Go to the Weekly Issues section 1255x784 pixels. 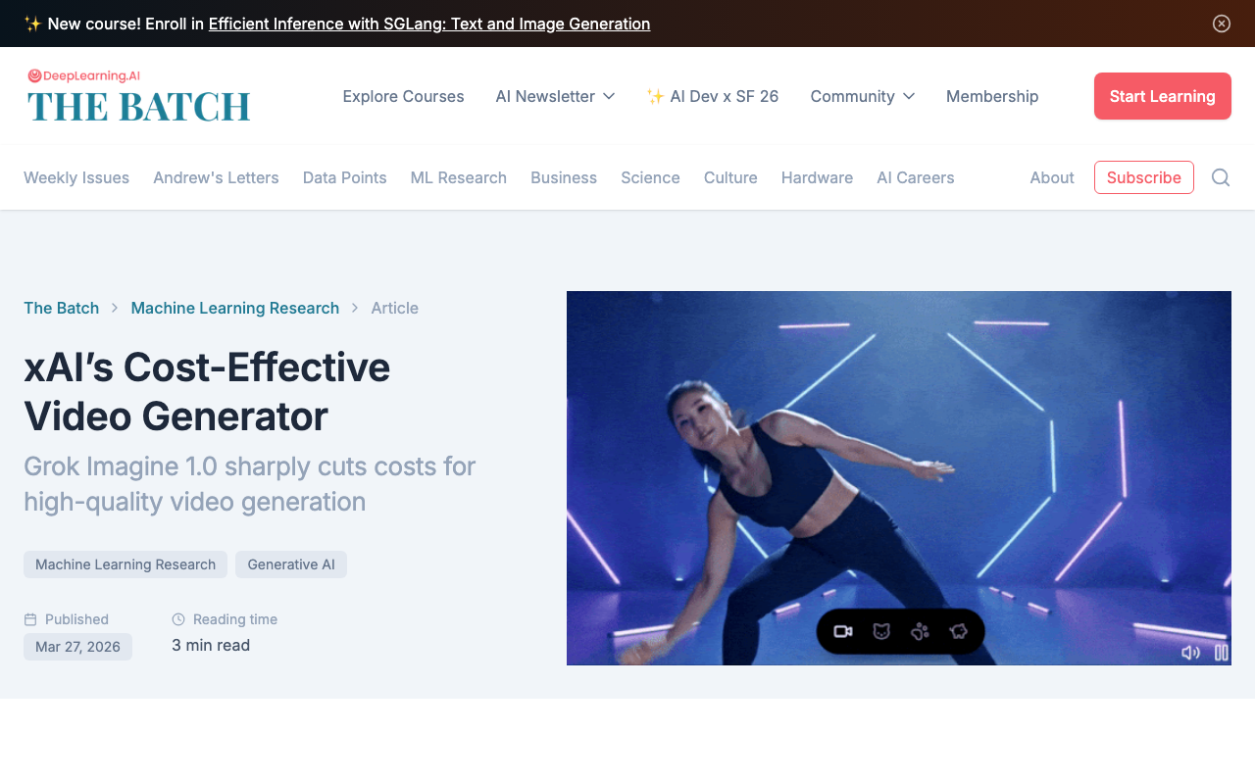click(76, 177)
